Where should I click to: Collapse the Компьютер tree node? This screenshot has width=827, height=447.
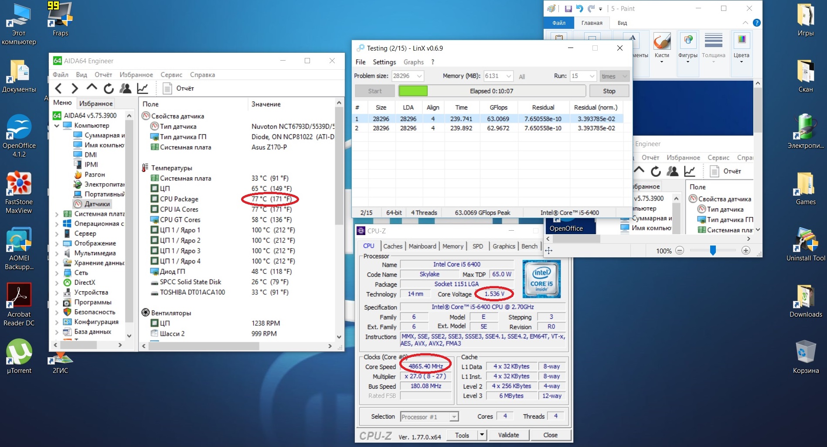57,126
